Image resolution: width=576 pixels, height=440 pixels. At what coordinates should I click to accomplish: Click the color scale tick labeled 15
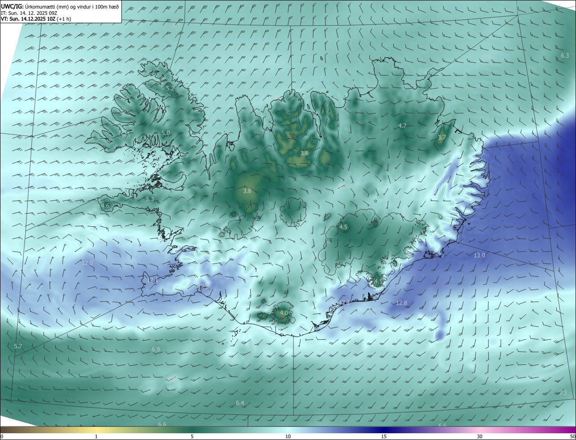coord(384,436)
